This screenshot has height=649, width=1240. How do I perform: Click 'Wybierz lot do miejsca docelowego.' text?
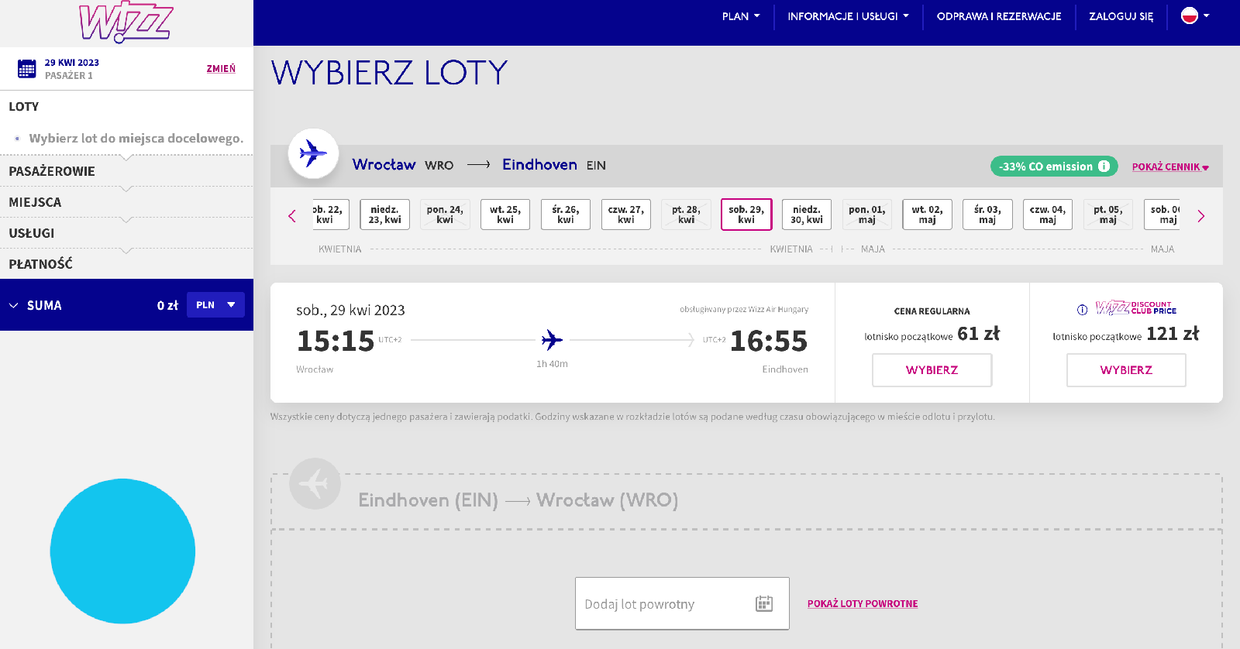[x=136, y=139]
